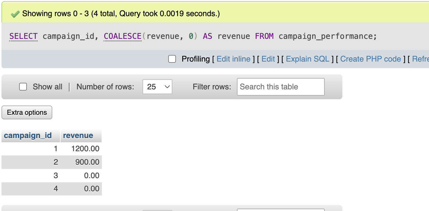Click the green success checkmark icon
The height and width of the screenshot is (211, 429).
[15, 13]
